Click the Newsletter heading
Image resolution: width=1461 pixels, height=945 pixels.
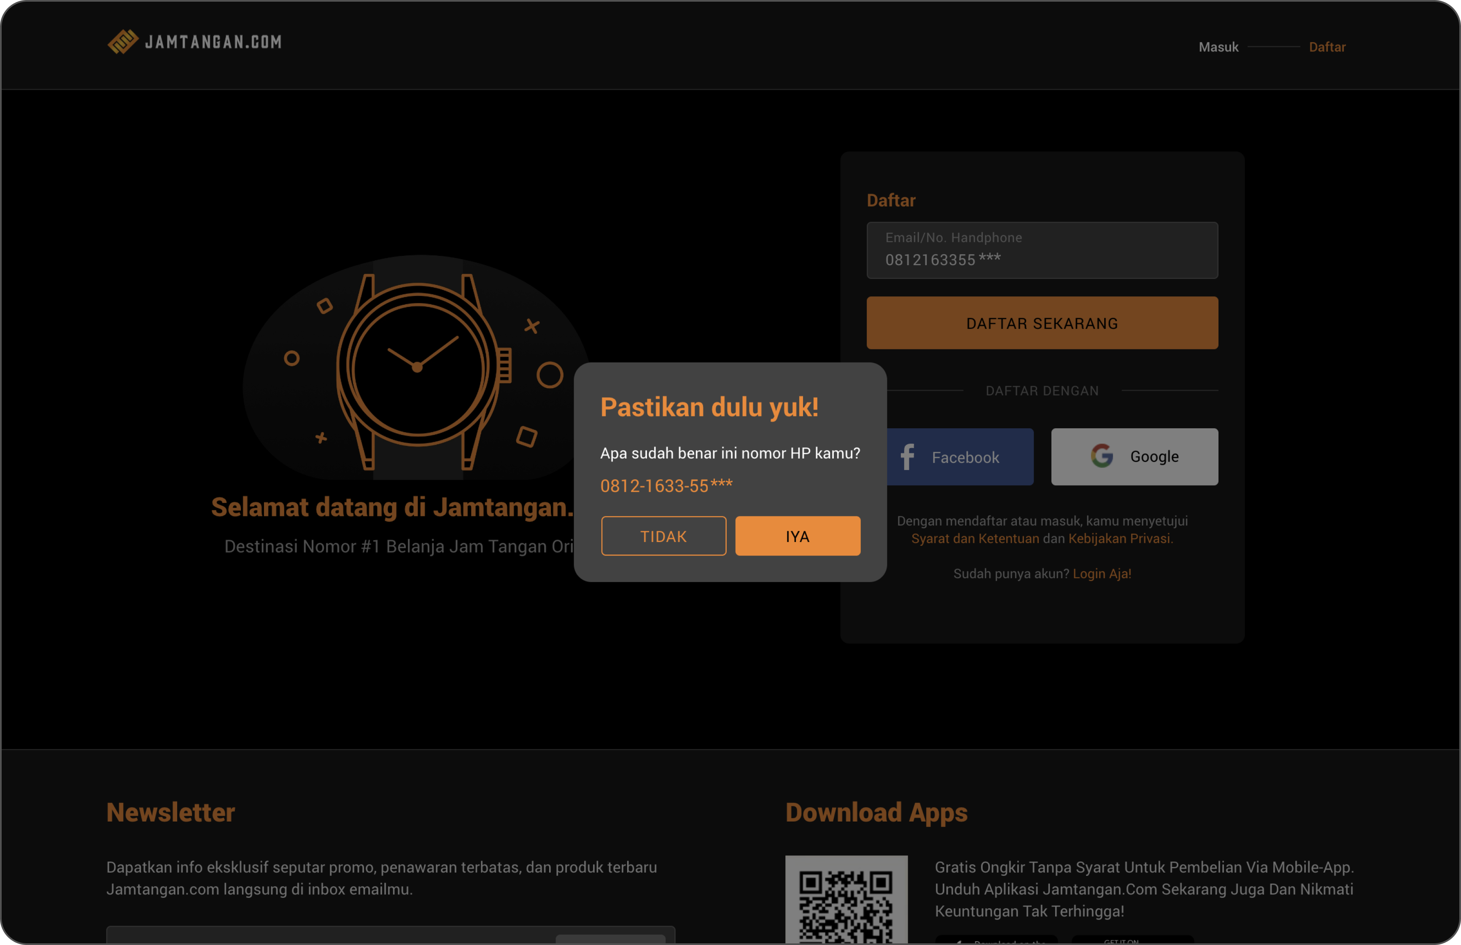point(171,813)
